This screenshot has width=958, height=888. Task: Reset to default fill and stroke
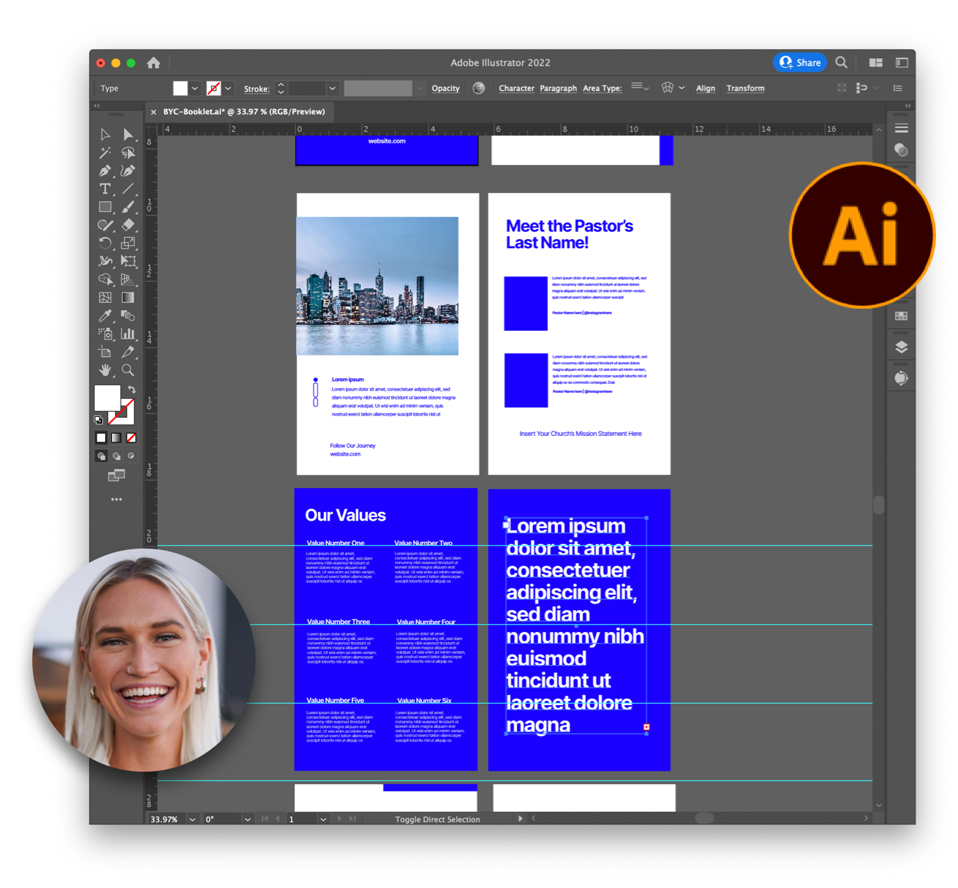(x=98, y=420)
